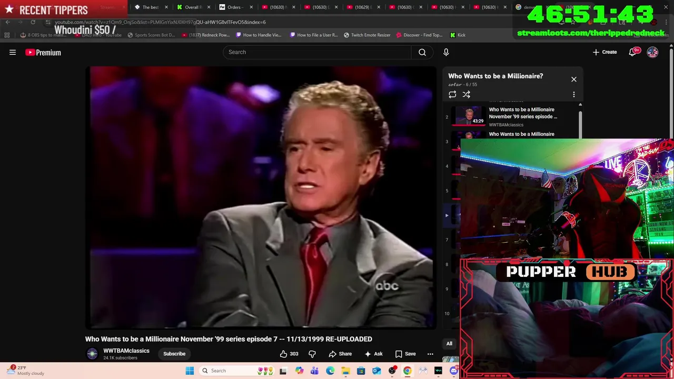Reload the page from browser toolbar
This screenshot has width=674, height=379.
33,22
